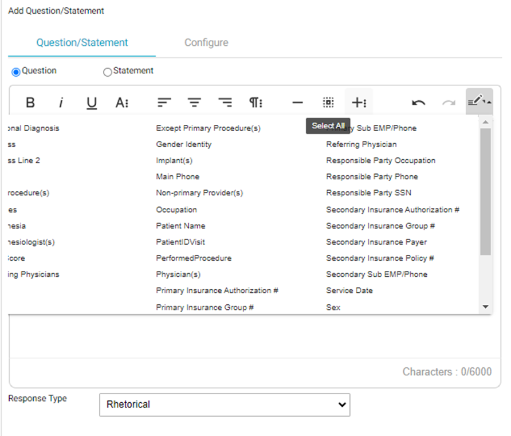Insert the Patient Name field
Image resolution: width=511 pixels, height=436 pixels.
(180, 226)
